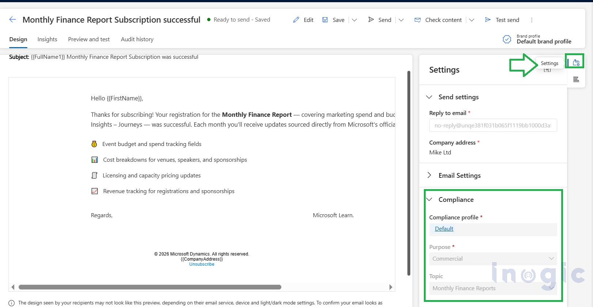Click the email subject line text

[x=104, y=57]
